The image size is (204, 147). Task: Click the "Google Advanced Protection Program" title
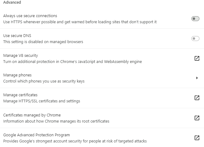click(36, 135)
